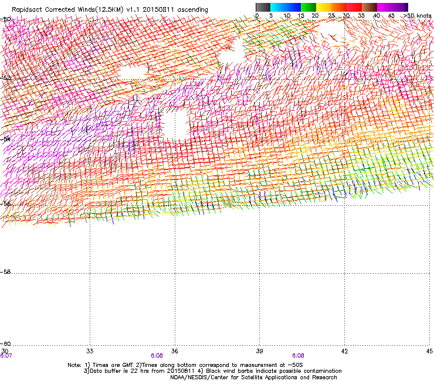Click the '>50 knots' legend label
Screen dimensions: 434x381
[x=417, y=16]
